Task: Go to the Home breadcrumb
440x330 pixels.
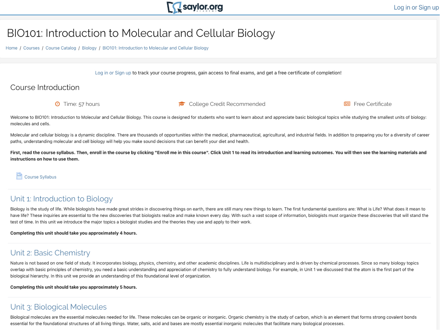Action: 12,48
